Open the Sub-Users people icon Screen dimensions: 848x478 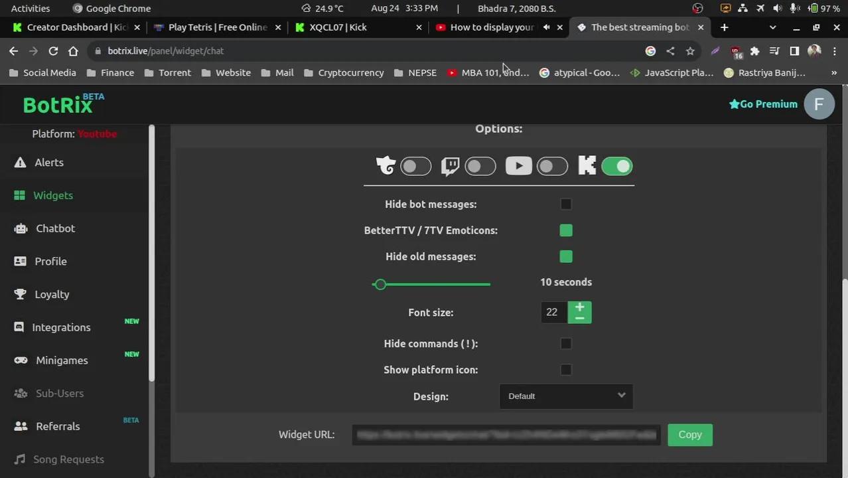(x=21, y=393)
